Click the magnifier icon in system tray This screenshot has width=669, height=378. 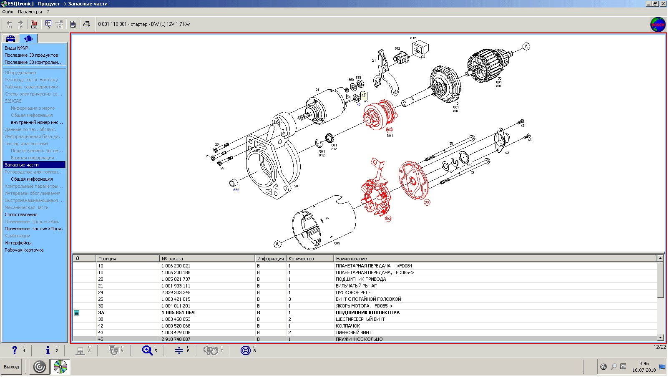click(x=614, y=367)
